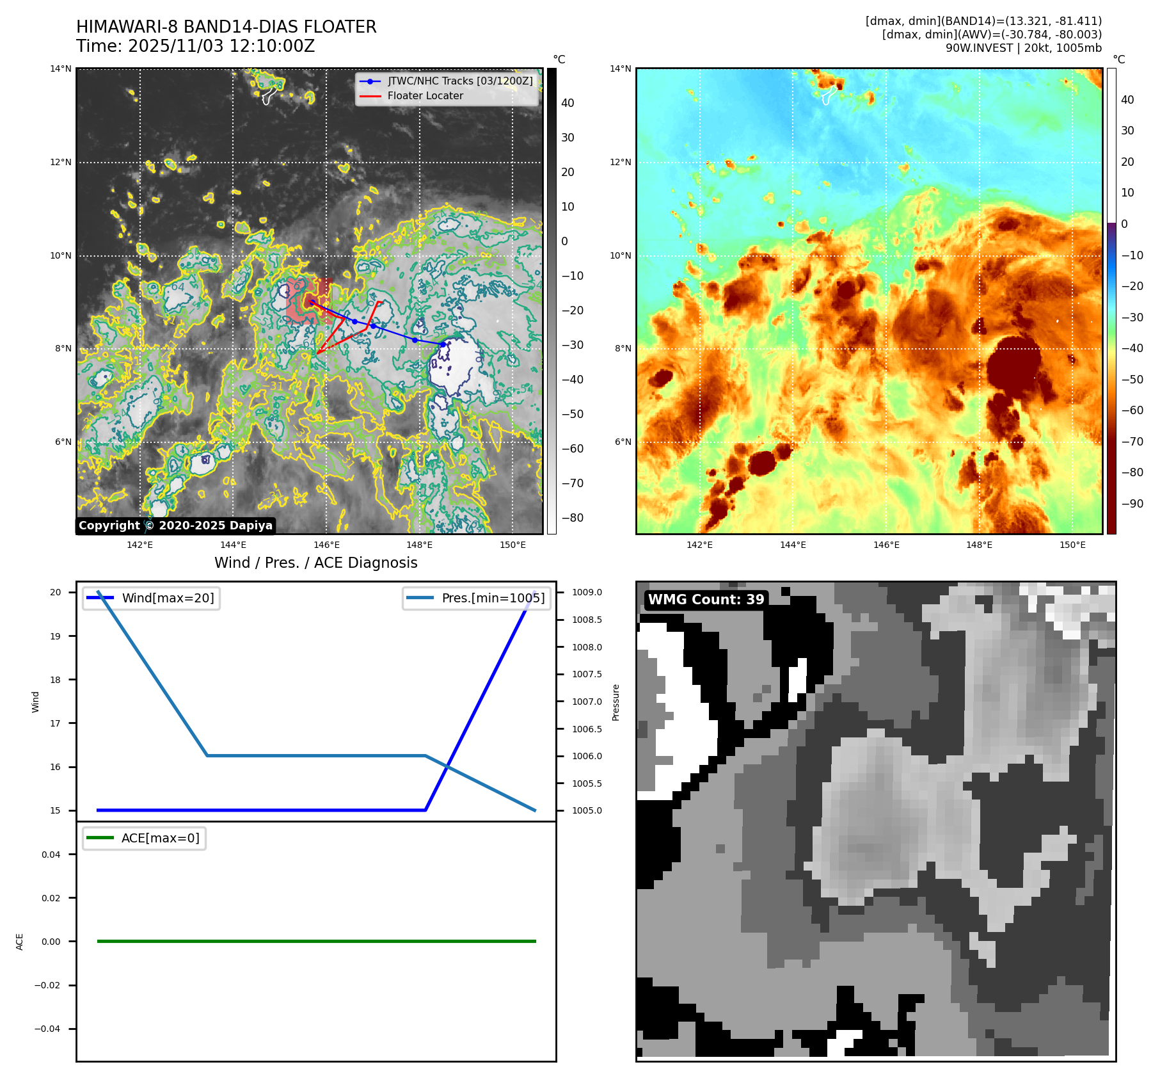The width and height of the screenshot is (1160, 1085).
Task: Click the blue JTWC/NHC Tracks legend marker
Action: coord(370,81)
